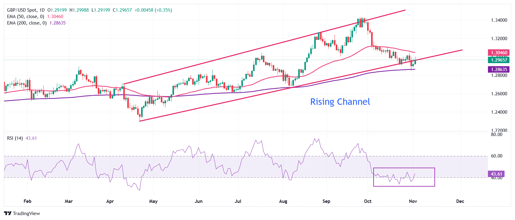
Task: Click the green 1.29657 current price tag
Action: (x=498, y=60)
